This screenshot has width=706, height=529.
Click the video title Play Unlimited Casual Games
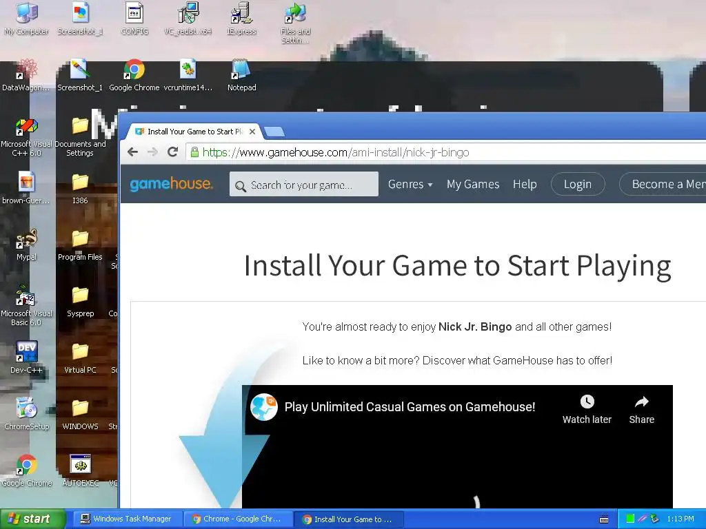pos(410,406)
